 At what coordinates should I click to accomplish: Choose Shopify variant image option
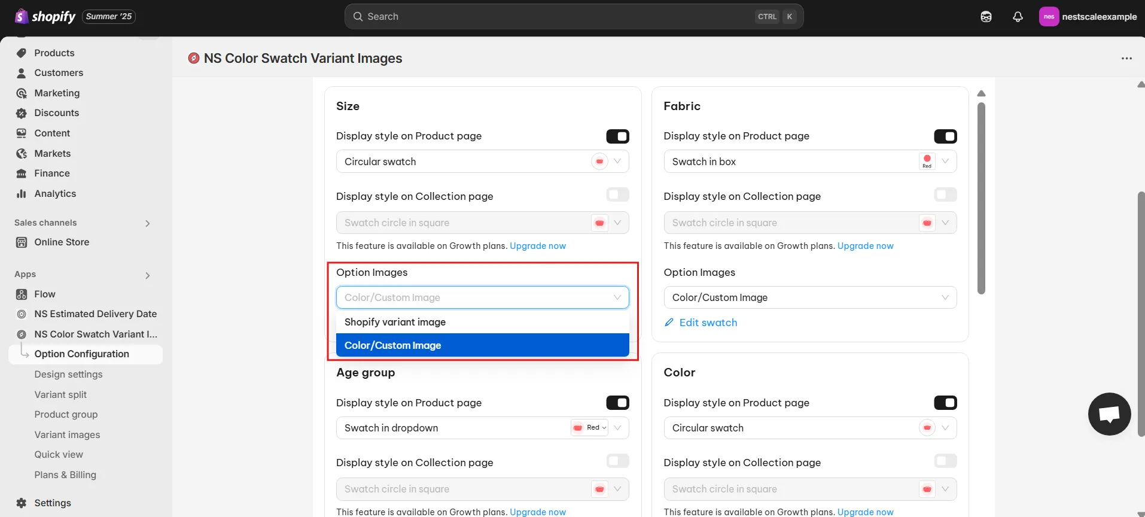(x=482, y=322)
